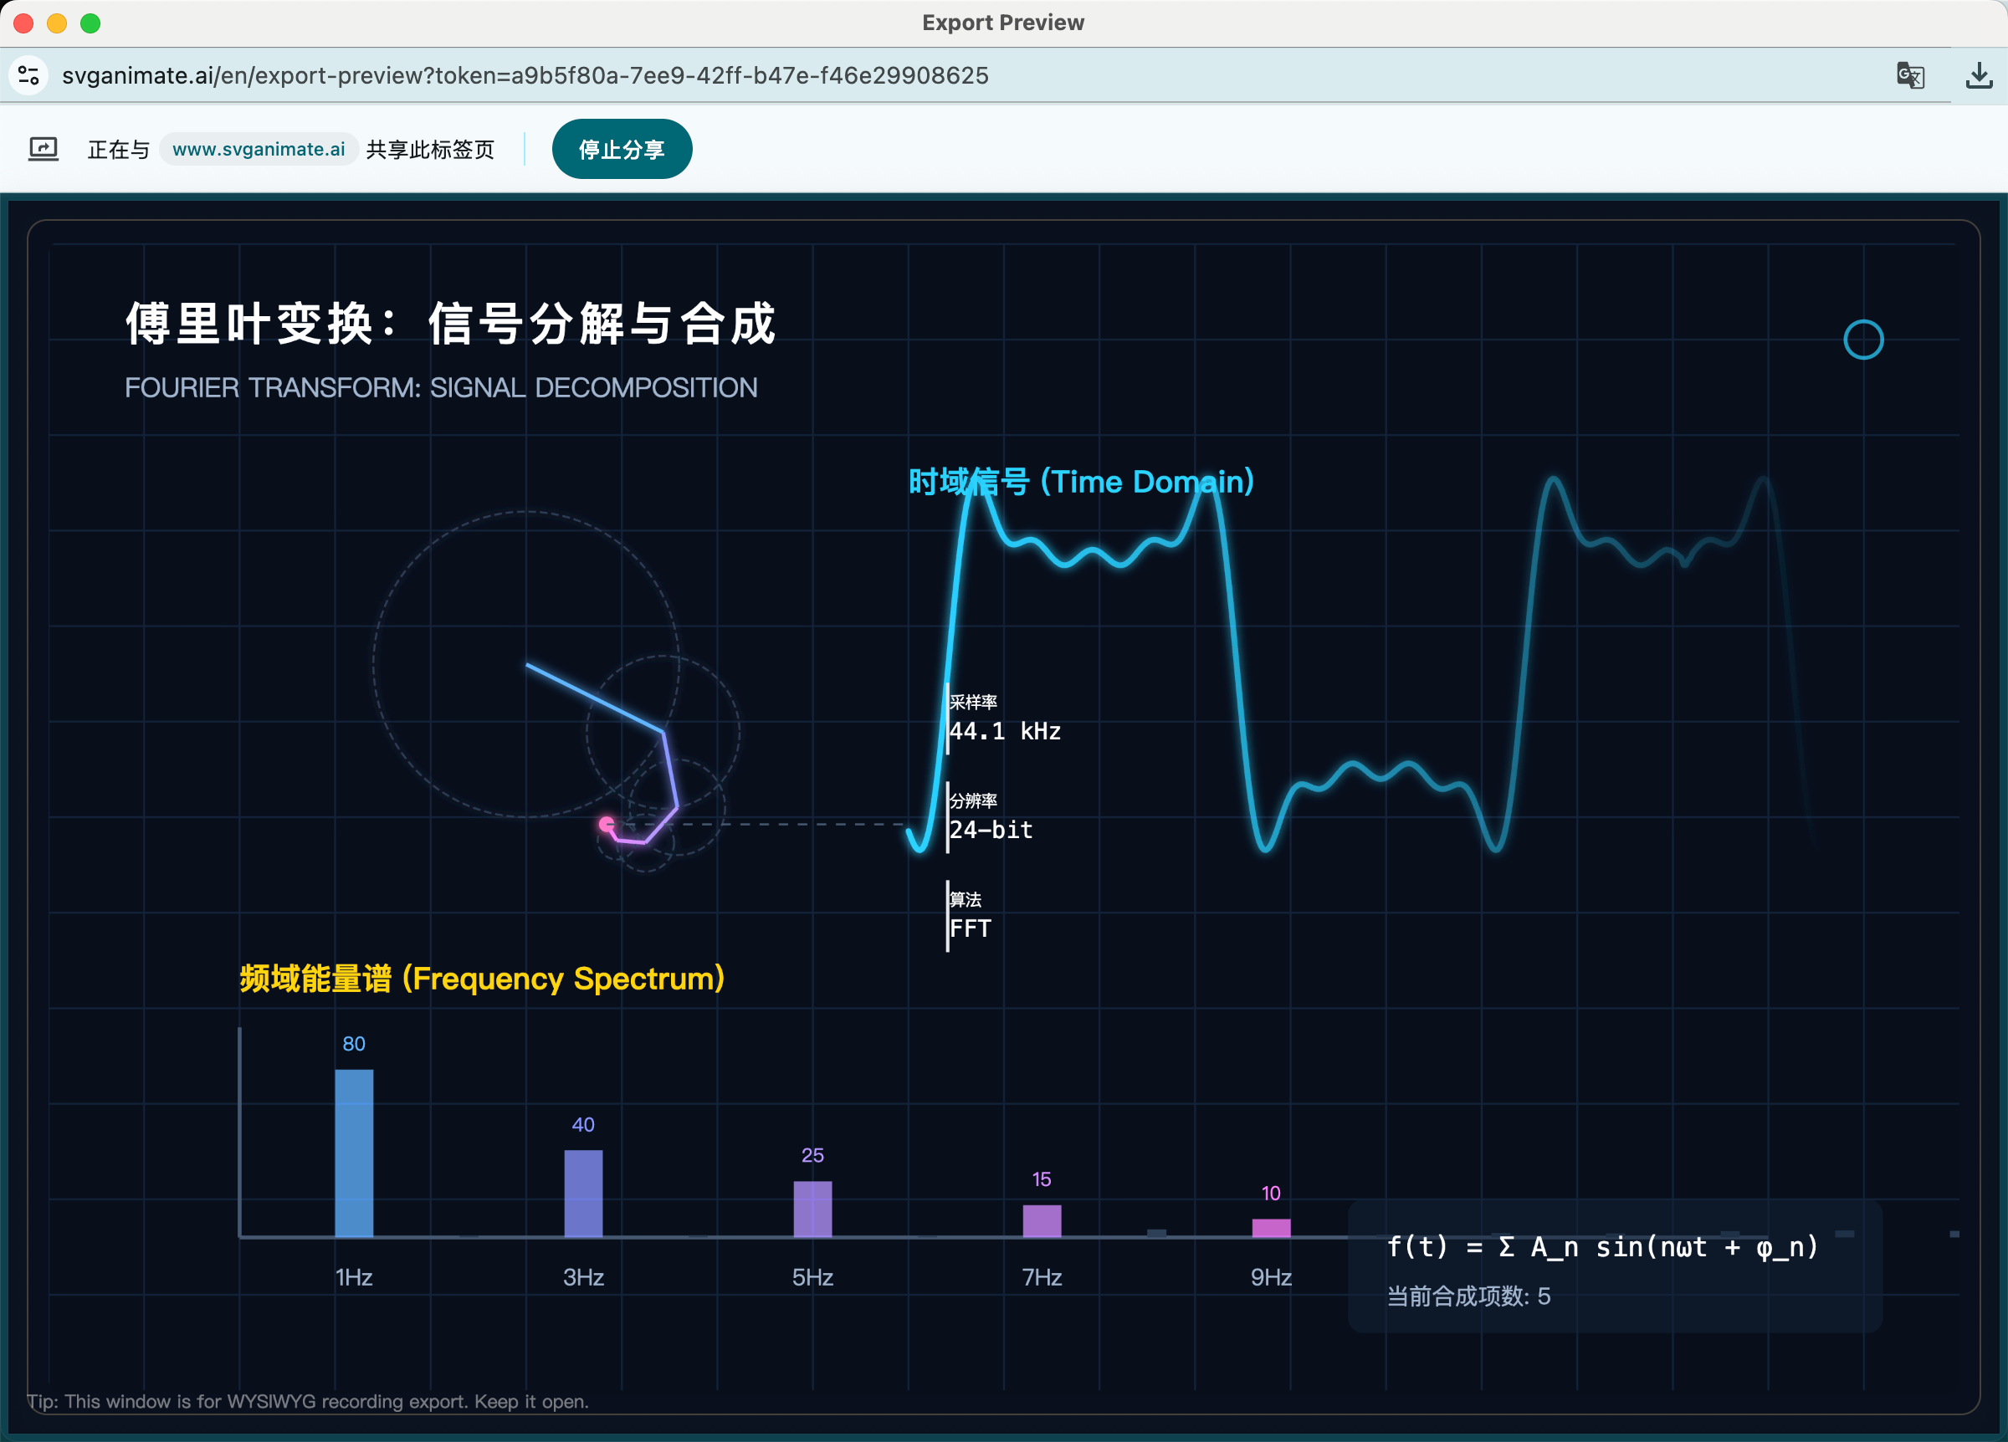The width and height of the screenshot is (2008, 1442).
Task: Click the download icon in toolbar
Action: [1979, 75]
